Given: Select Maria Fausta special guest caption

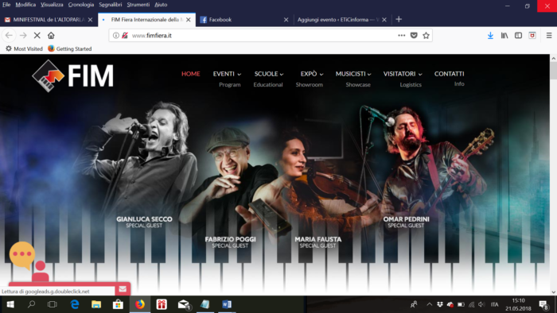Looking at the screenshot, I should (x=318, y=242).
